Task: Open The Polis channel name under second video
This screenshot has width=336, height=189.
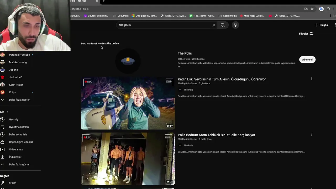Action: point(188,145)
